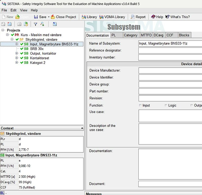Click the delete item icon with red X
This screenshot has width=202, height=195.
pos(9,24)
